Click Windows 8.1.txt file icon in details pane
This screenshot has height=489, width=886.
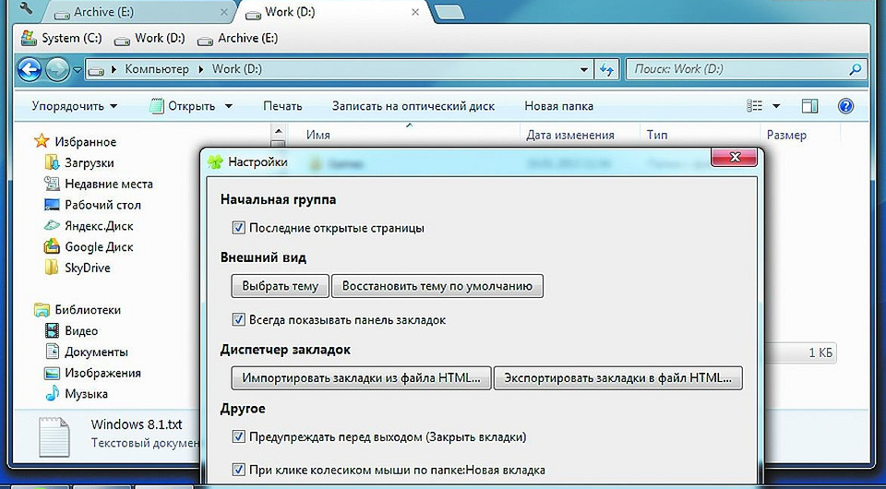click(x=54, y=436)
